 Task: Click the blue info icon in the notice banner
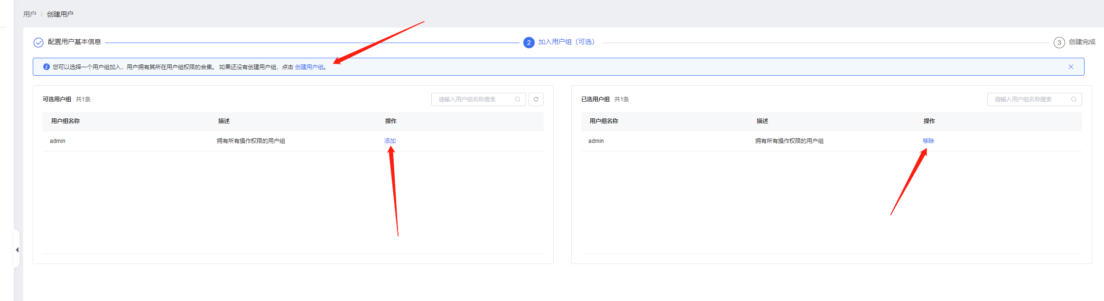tap(46, 67)
